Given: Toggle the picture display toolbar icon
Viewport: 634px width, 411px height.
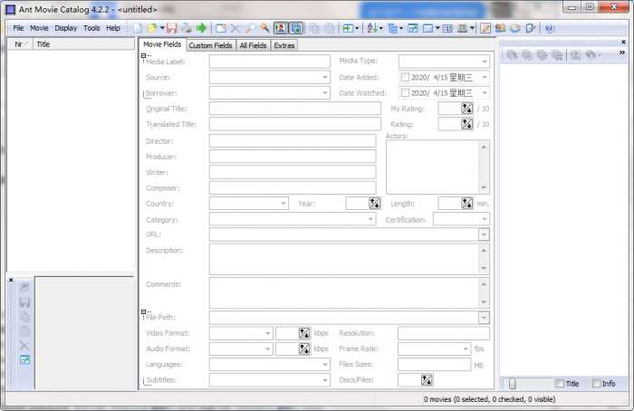Looking at the screenshot, I should [x=280, y=28].
